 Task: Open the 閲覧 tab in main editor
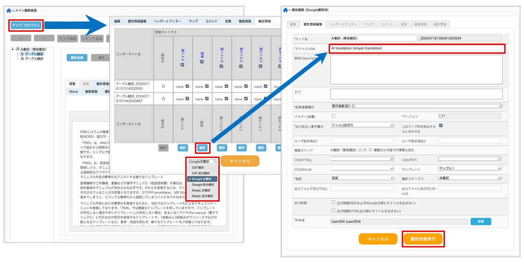pos(73,84)
